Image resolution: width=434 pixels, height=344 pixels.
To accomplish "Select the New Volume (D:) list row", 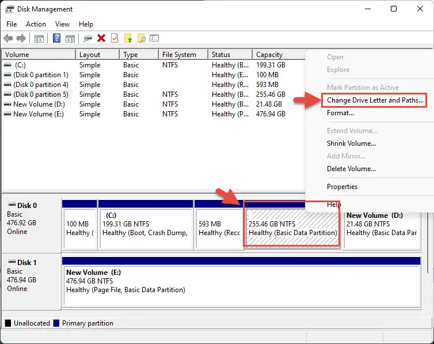I will pos(154,104).
